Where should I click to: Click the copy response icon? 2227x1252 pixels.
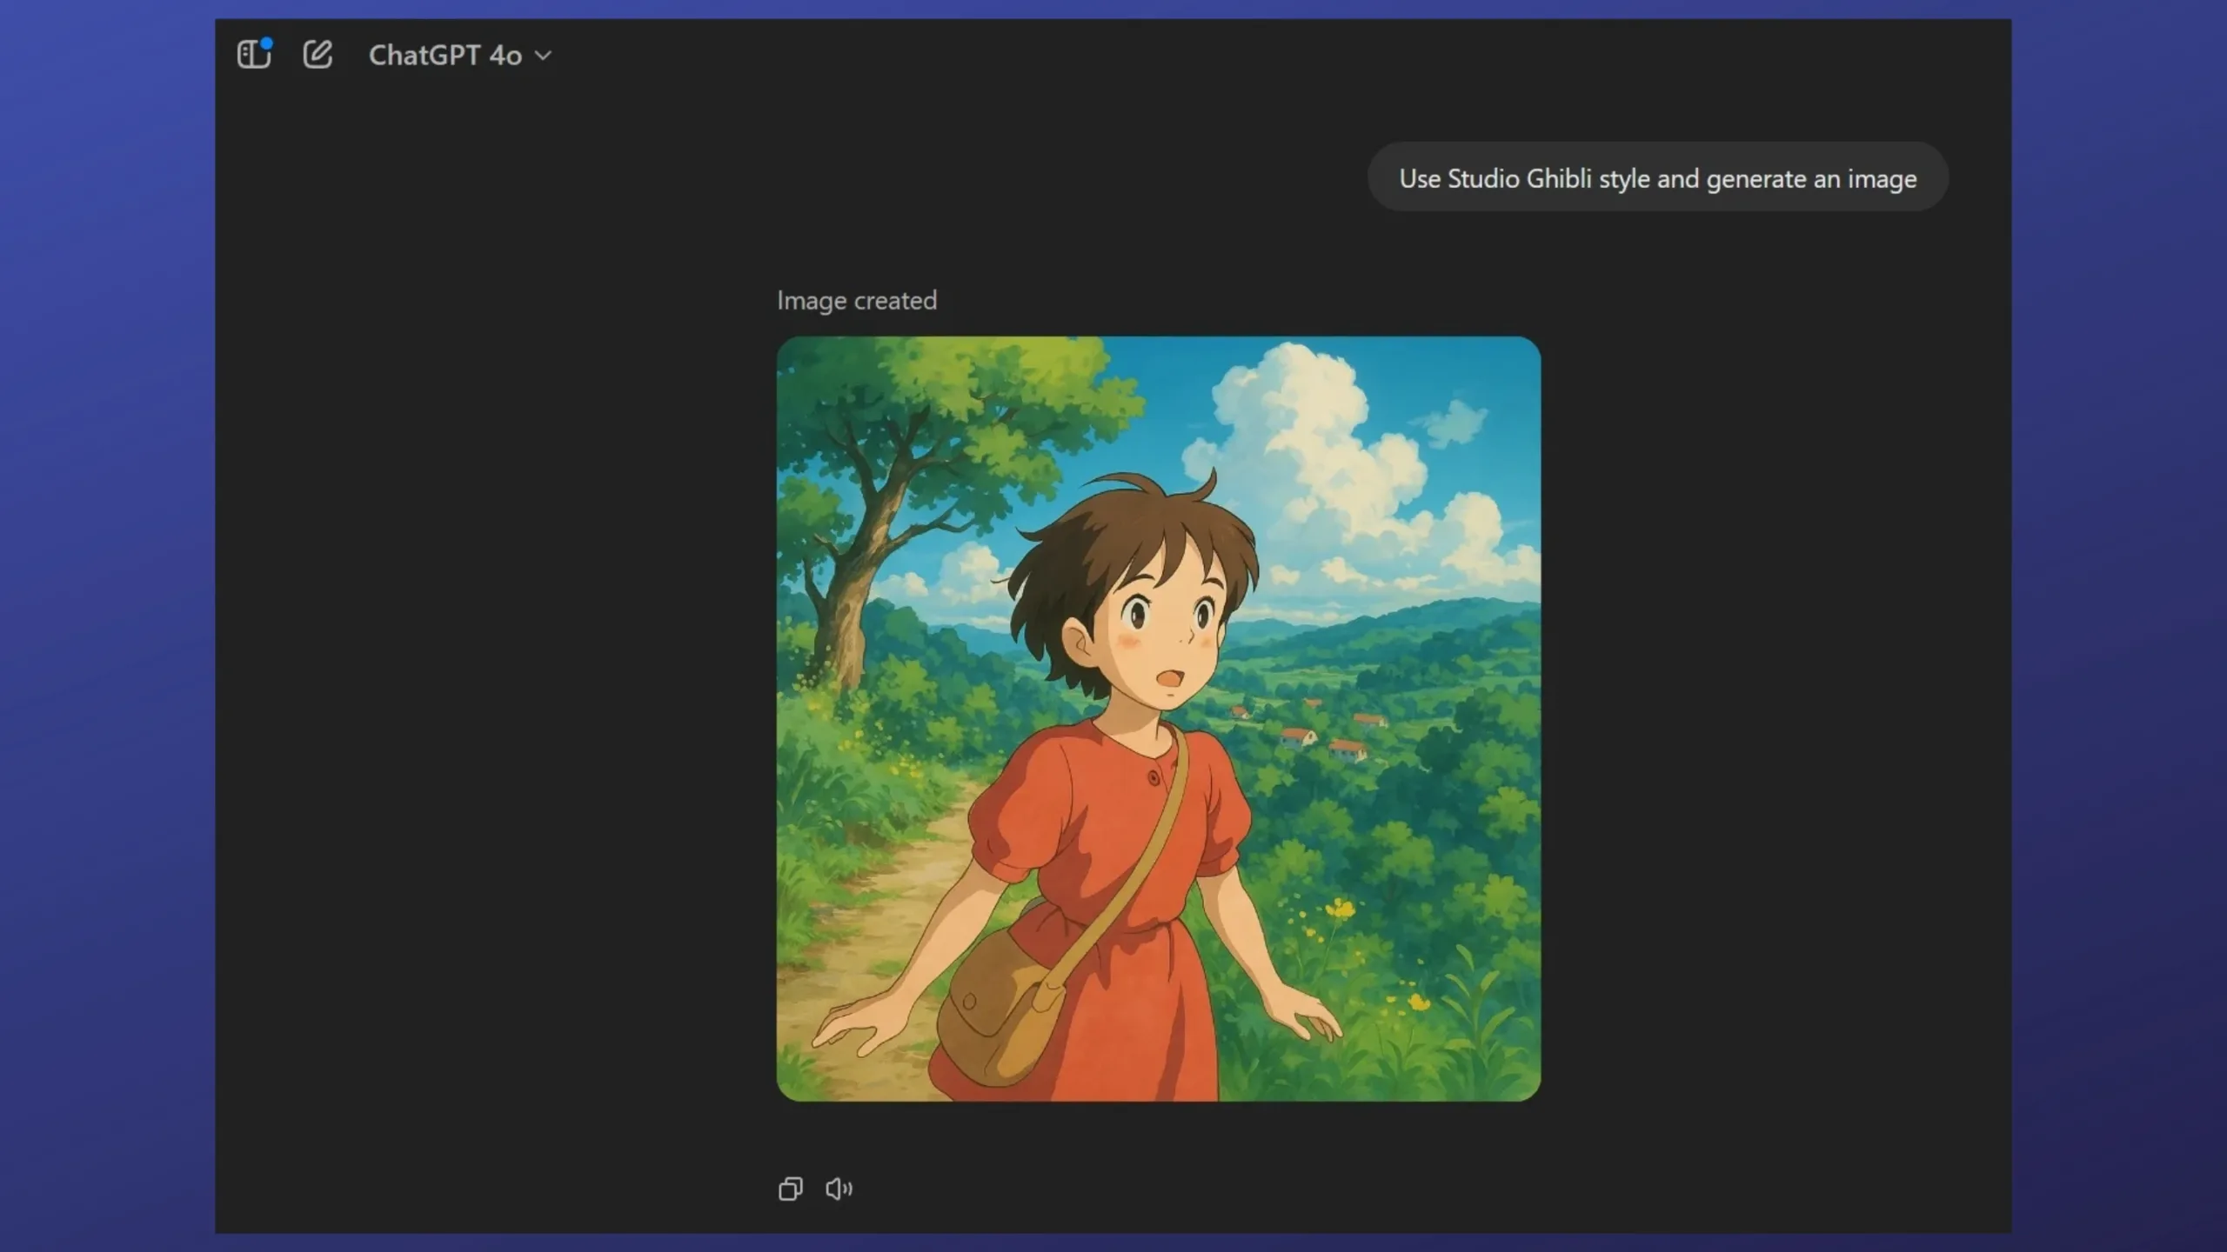790,1189
